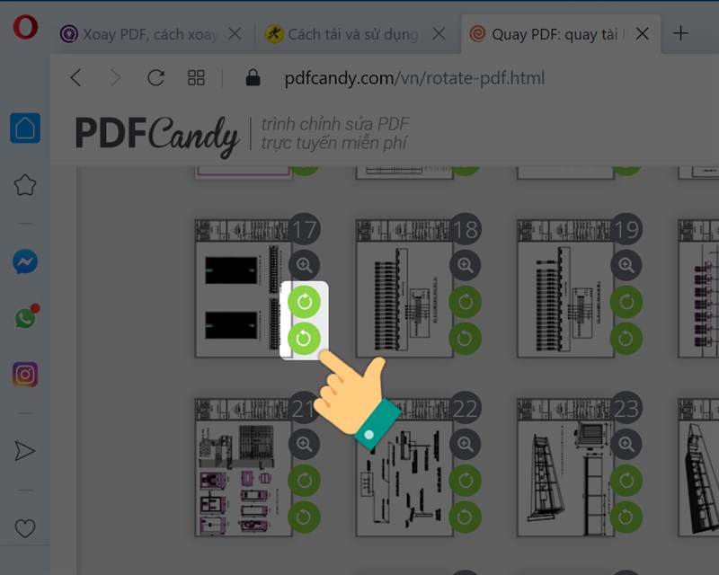Click the back navigation arrow
Screen dimensions: 719x575
pyautogui.click(x=75, y=77)
